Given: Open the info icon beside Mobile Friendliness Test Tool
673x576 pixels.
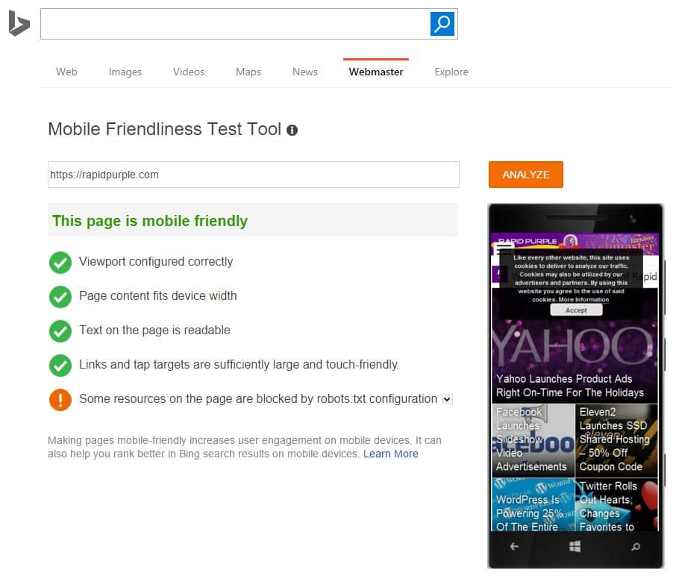Looking at the screenshot, I should 292,130.
